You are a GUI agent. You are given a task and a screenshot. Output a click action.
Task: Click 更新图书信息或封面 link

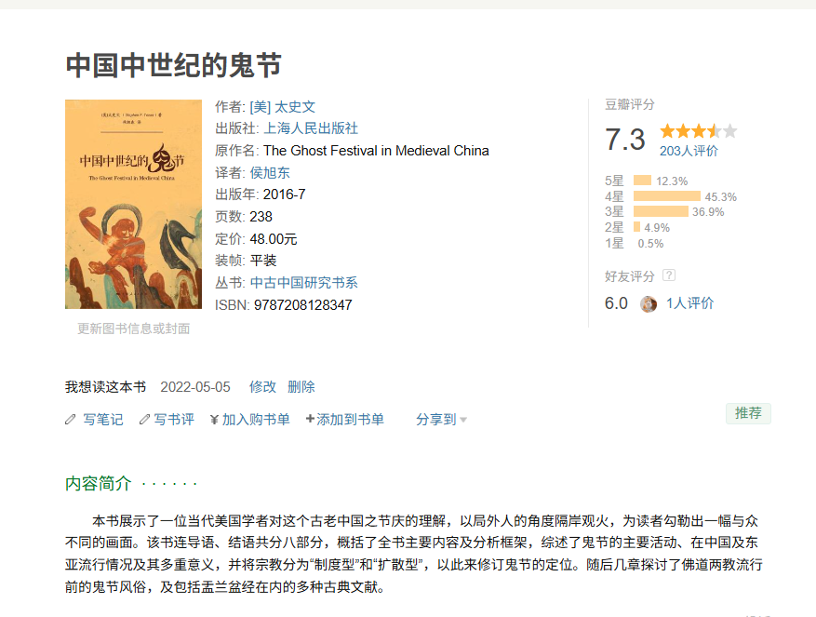point(134,329)
